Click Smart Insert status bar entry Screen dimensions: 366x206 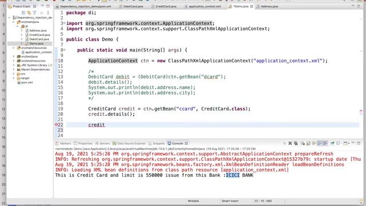click(230, 201)
